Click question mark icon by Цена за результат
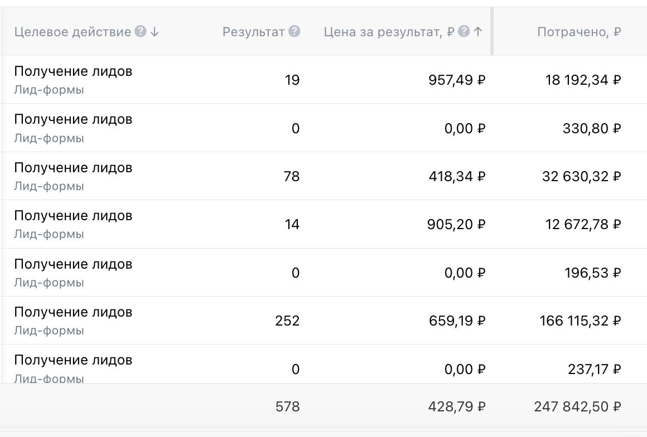Viewport: 647px width, 437px height. point(463,32)
